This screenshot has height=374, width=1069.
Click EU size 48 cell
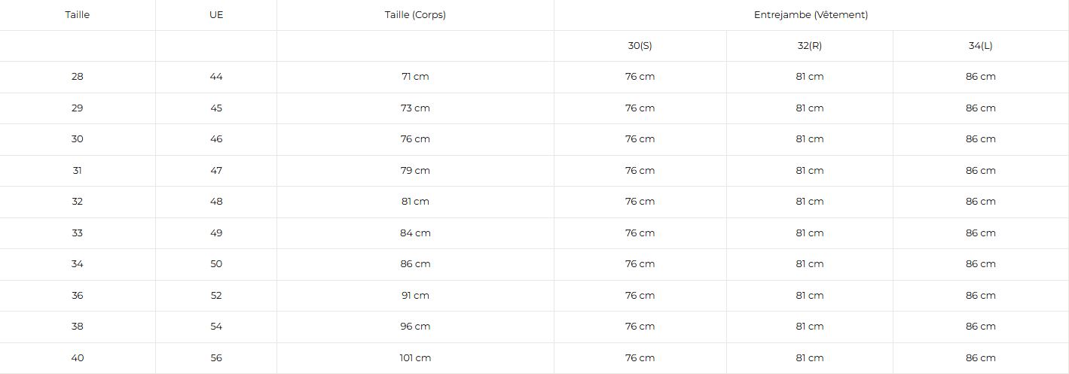point(216,202)
